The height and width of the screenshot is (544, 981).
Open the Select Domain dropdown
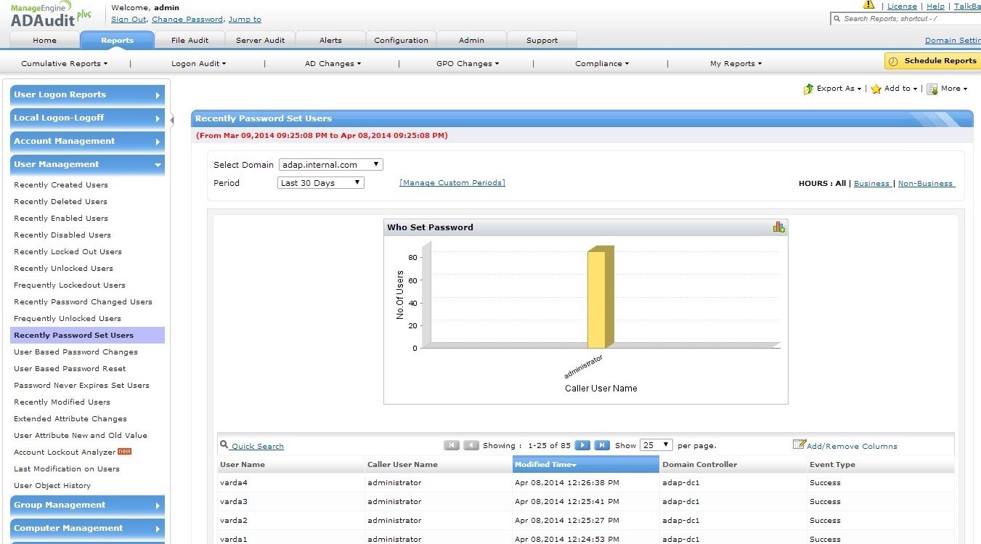[x=330, y=165]
